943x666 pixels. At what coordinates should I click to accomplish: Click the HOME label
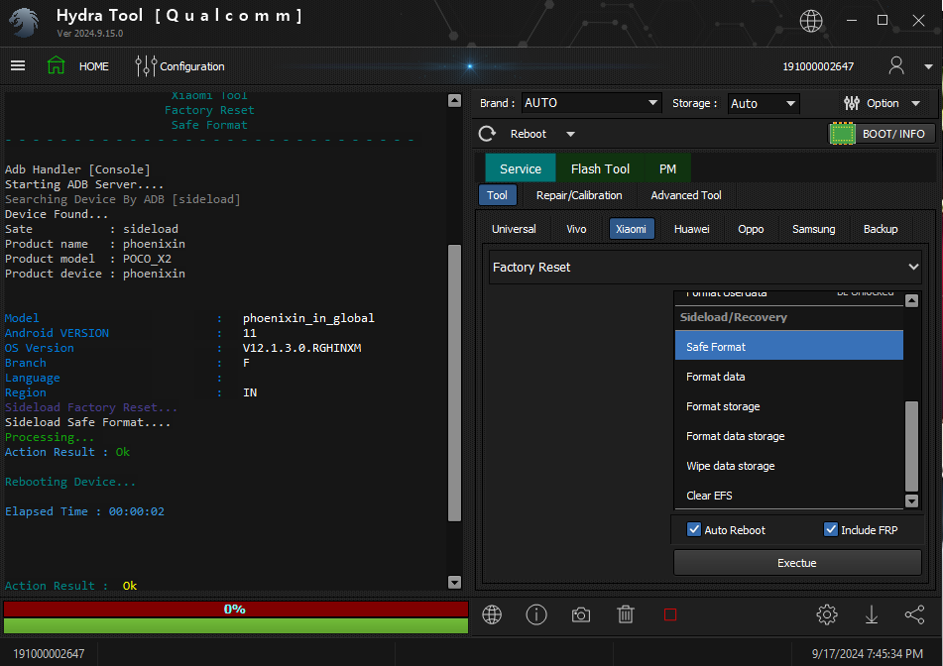(94, 66)
